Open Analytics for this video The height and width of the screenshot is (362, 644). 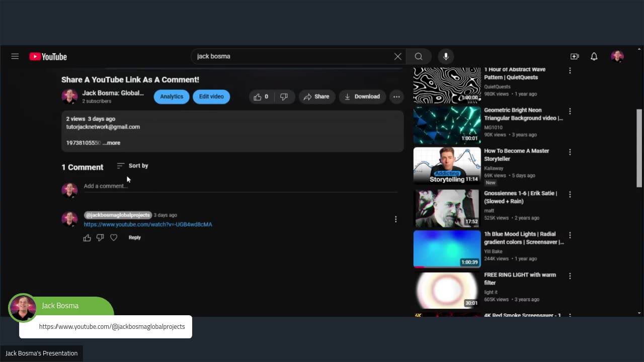click(172, 97)
